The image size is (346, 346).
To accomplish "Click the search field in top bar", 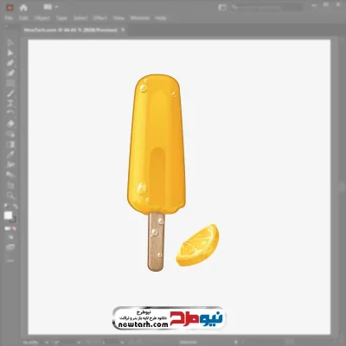I will (266, 8).
